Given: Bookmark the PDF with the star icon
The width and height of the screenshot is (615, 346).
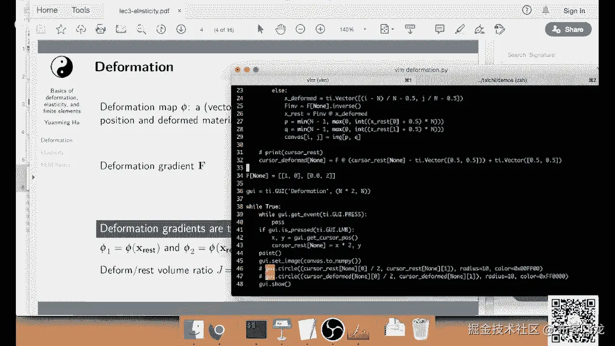Looking at the screenshot, I should coord(61,29).
